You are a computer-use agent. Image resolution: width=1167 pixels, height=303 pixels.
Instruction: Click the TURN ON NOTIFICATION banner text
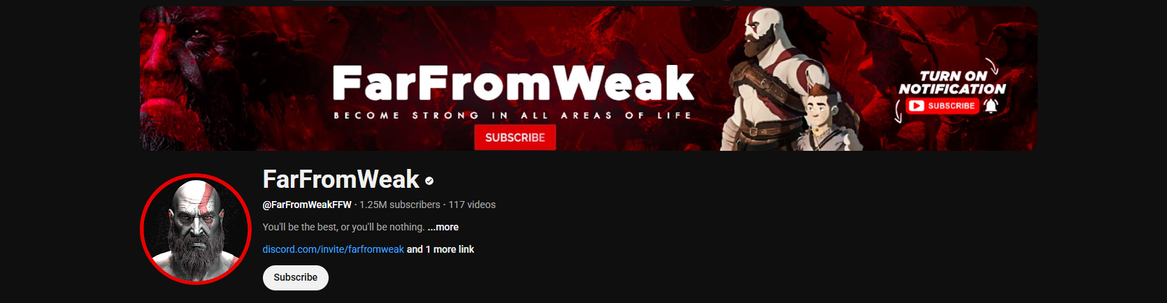[952, 82]
